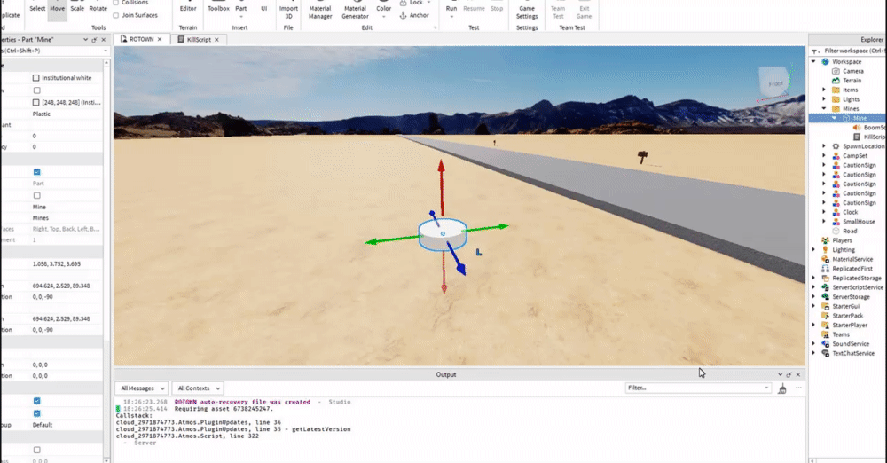This screenshot has height=463, width=887.
Task: Open the output Filter dropdown arrow
Action: (x=766, y=388)
